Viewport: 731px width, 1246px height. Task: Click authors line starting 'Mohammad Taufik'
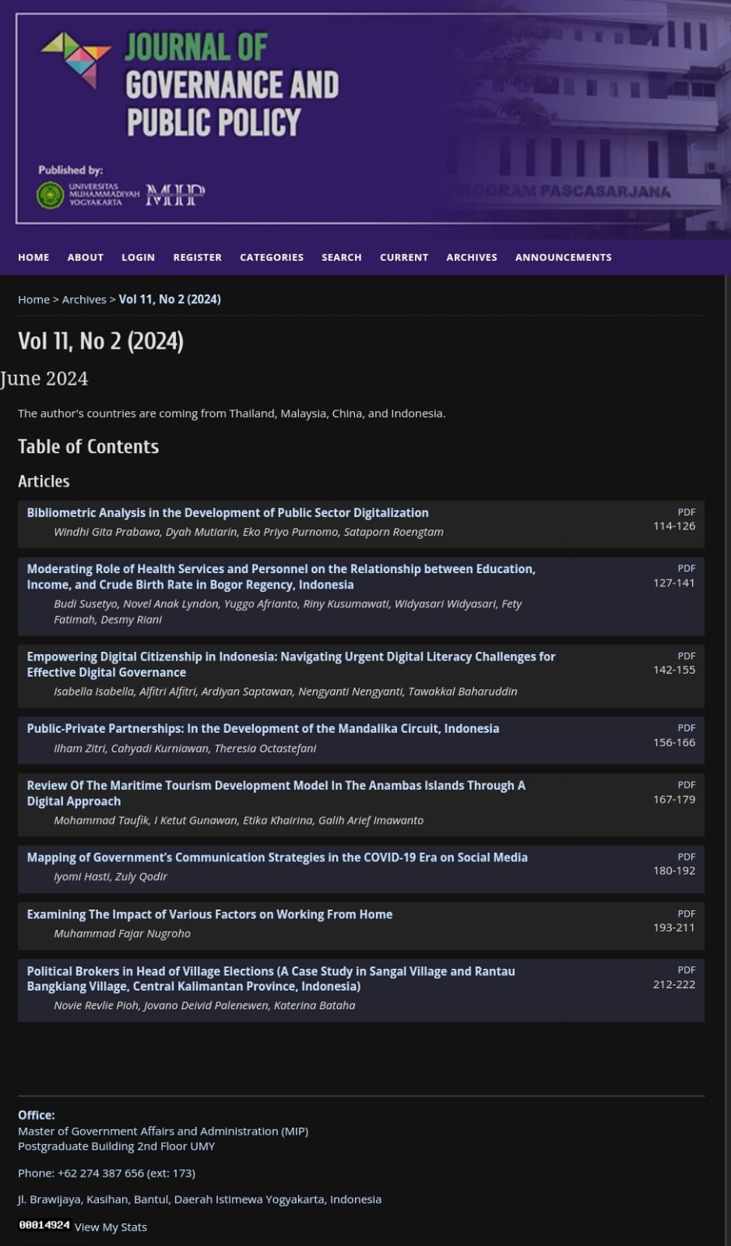(239, 820)
